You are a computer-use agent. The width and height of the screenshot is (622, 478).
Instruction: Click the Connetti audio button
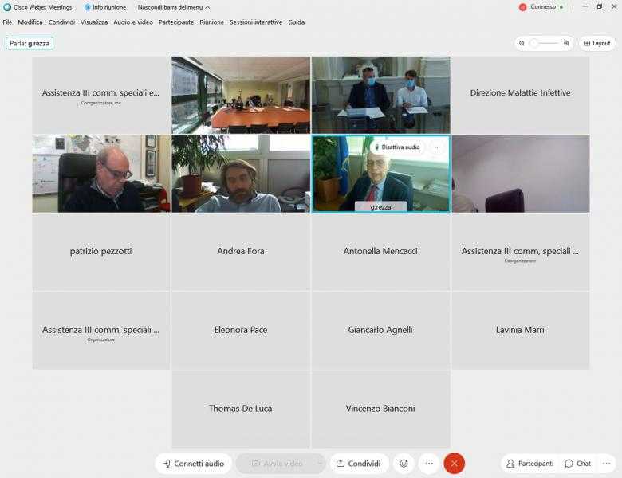(x=193, y=463)
